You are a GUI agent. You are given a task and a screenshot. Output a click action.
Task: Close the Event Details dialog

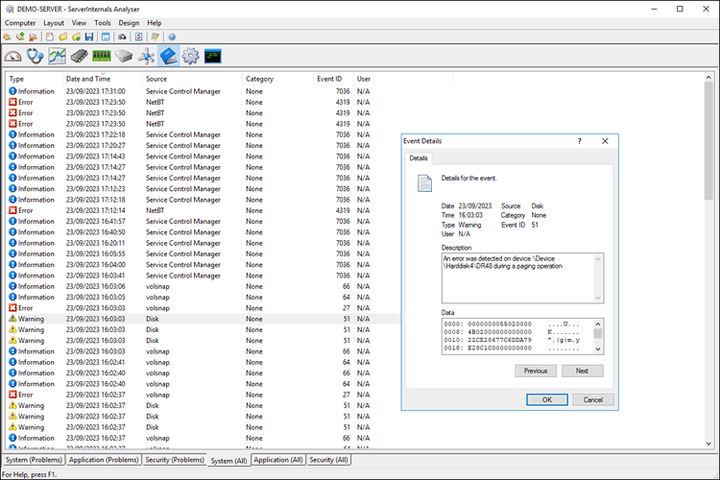pyautogui.click(x=605, y=141)
